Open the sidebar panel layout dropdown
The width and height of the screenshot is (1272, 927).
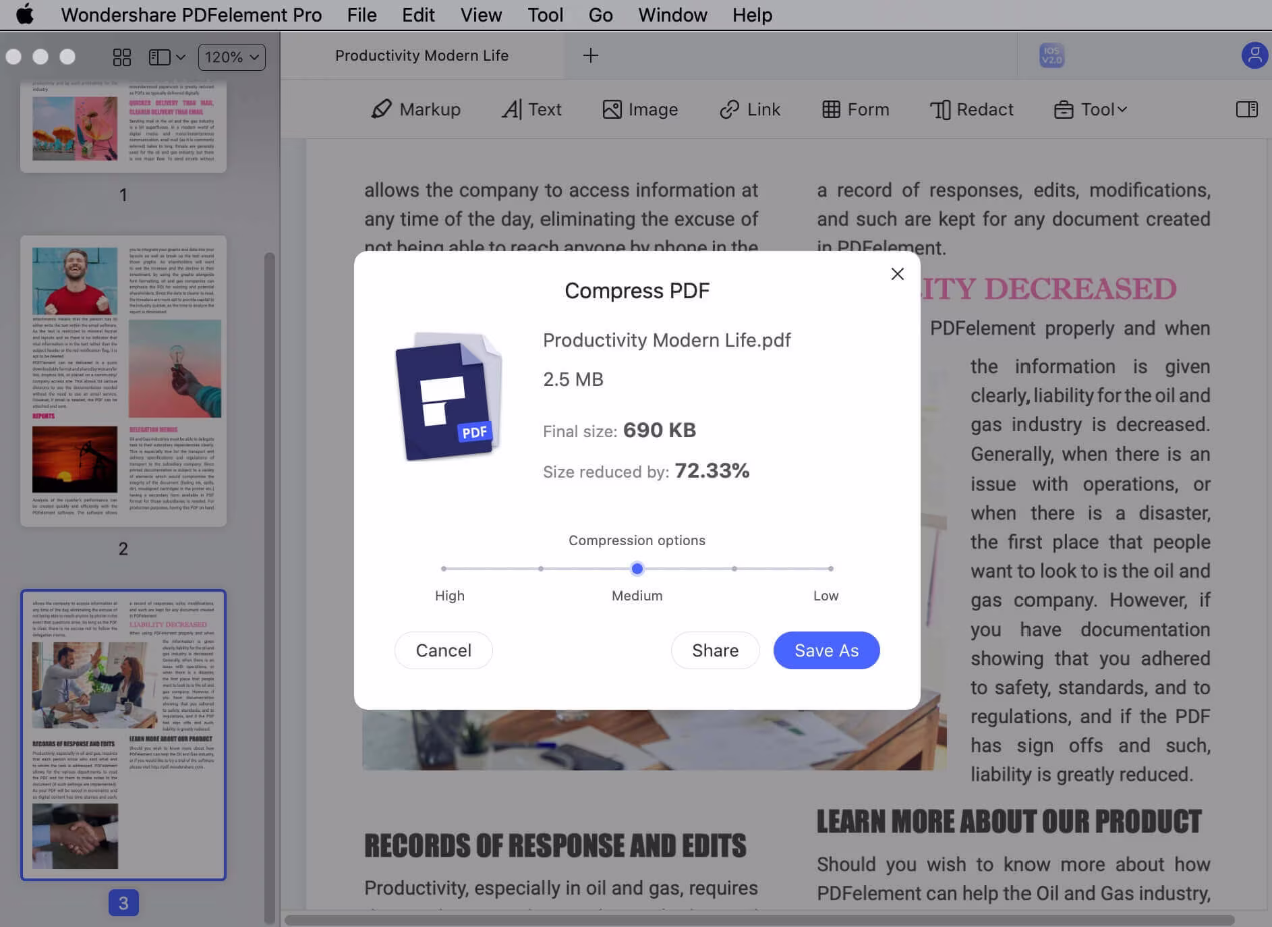(x=167, y=57)
